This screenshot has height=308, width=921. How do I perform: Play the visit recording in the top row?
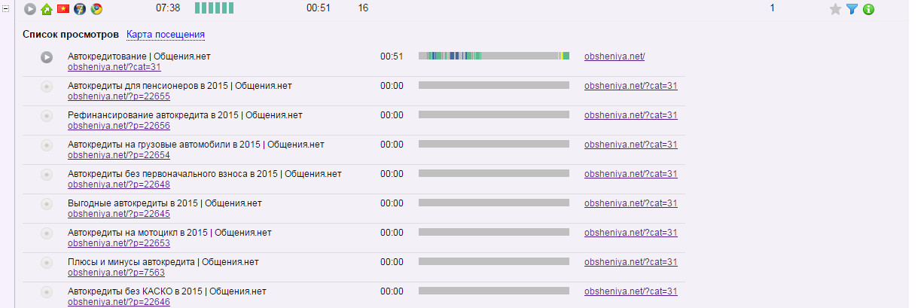[30, 9]
